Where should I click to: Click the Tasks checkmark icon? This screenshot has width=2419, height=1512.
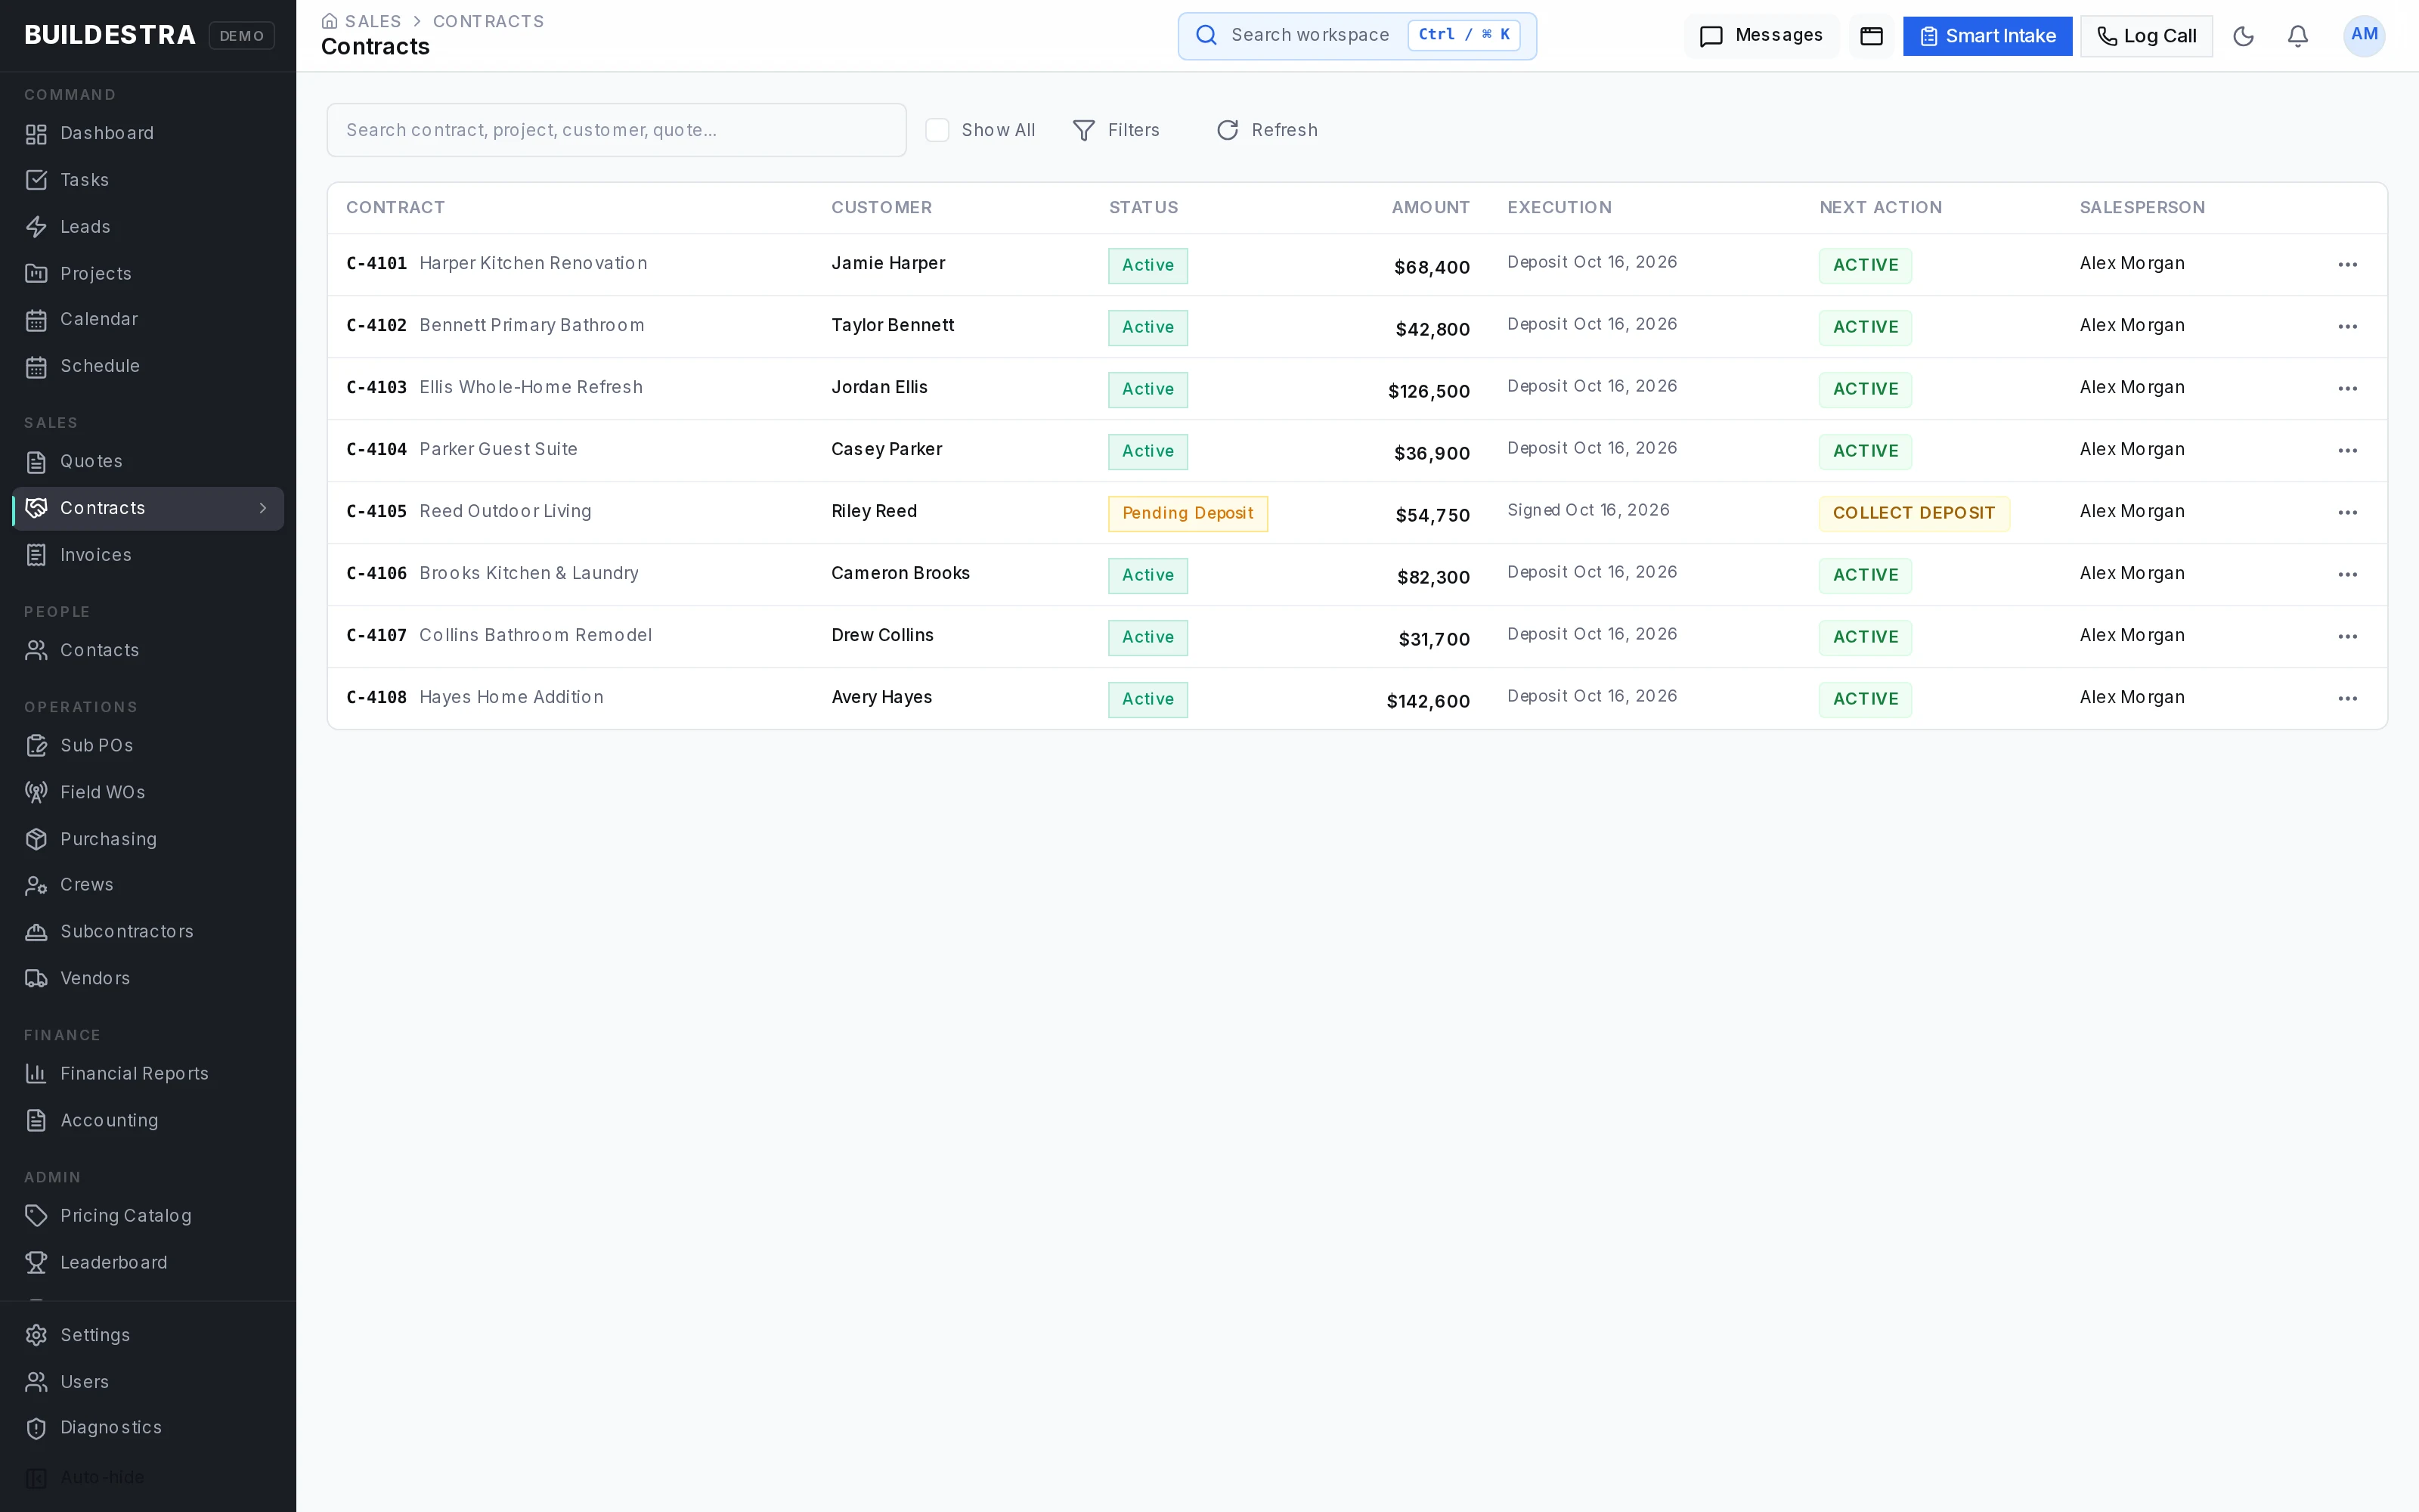[36, 180]
